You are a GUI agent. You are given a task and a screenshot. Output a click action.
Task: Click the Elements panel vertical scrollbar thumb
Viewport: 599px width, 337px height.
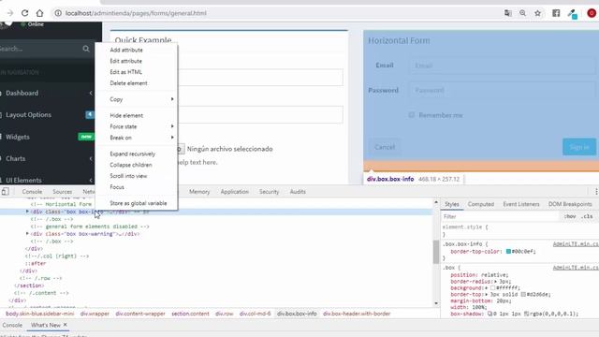436,252
